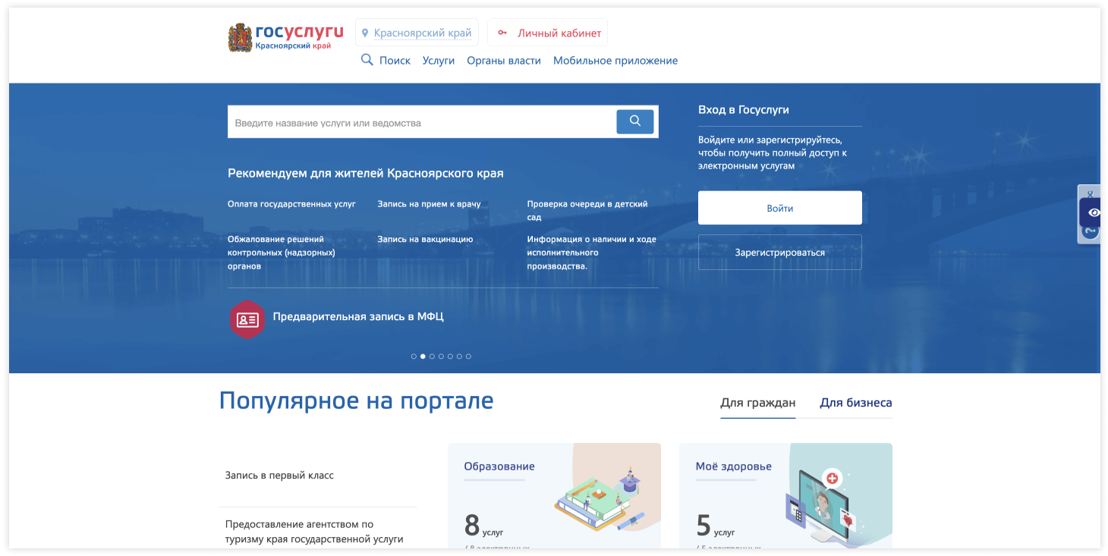Click the Зарегистрироваться button
1108x556 pixels.
pyautogui.click(x=779, y=253)
